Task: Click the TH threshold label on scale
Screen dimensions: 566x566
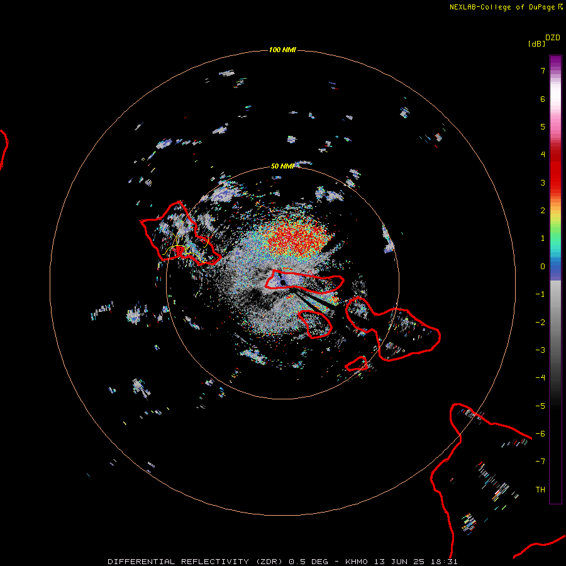Action: click(540, 490)
